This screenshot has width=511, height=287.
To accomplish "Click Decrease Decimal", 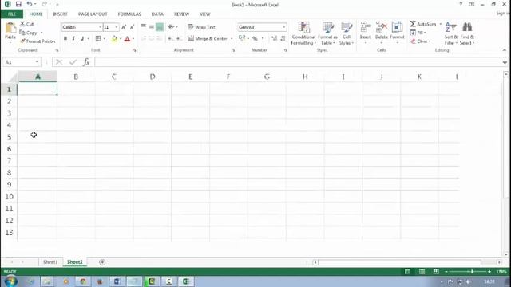I will (283, 39).
